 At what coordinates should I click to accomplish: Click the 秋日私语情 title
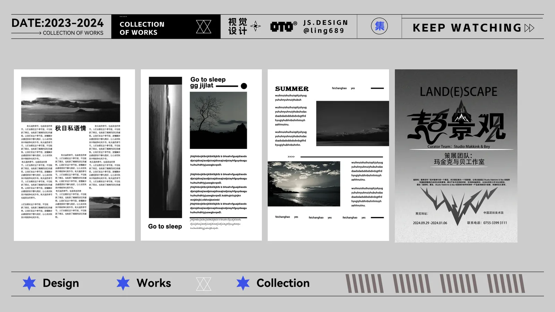click(70, 128)
